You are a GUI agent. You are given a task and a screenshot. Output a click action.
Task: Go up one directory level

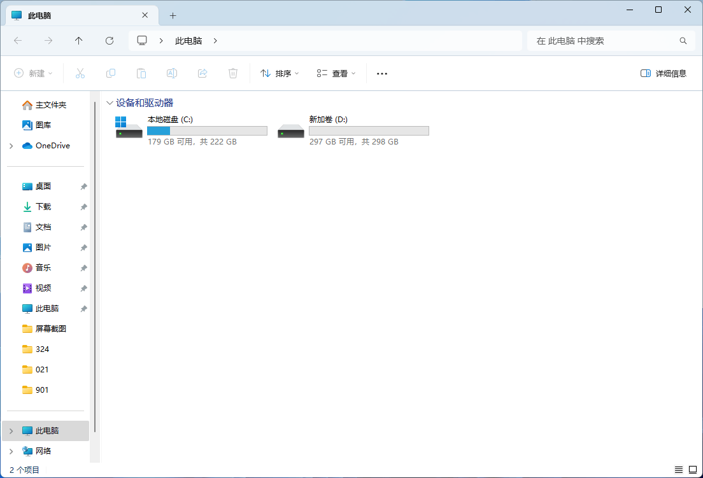(79, 41)
